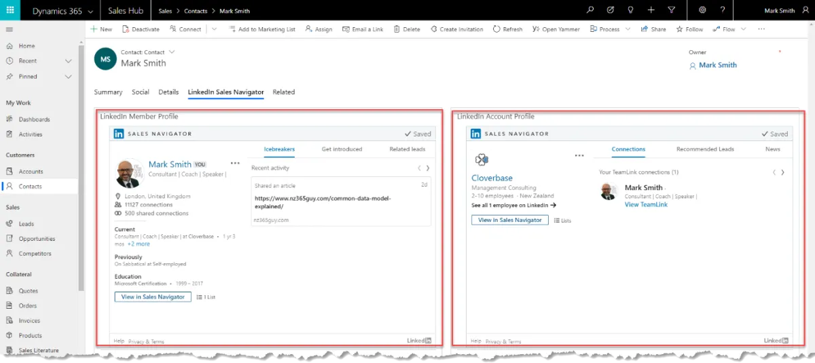Expand the Recent section in sidebar
The width and height of the screenshot is (815, 363).
68,61
